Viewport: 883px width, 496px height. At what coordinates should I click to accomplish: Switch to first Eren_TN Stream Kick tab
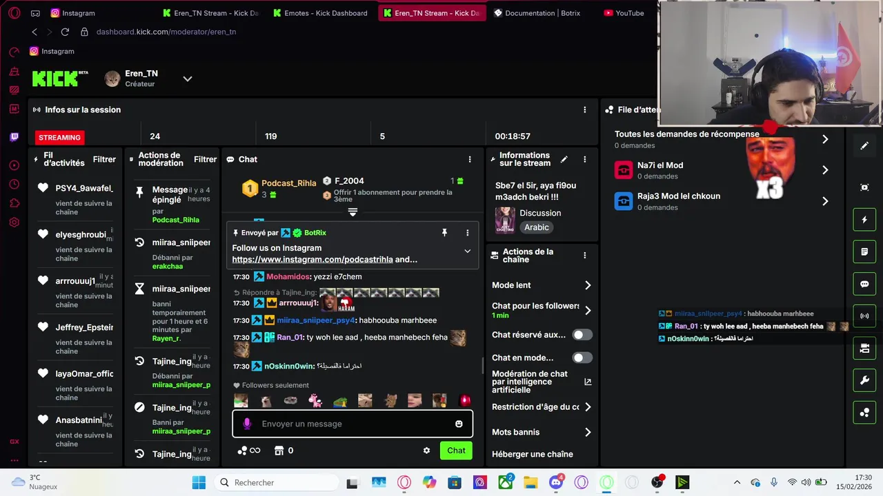click(x=210, y=13)
